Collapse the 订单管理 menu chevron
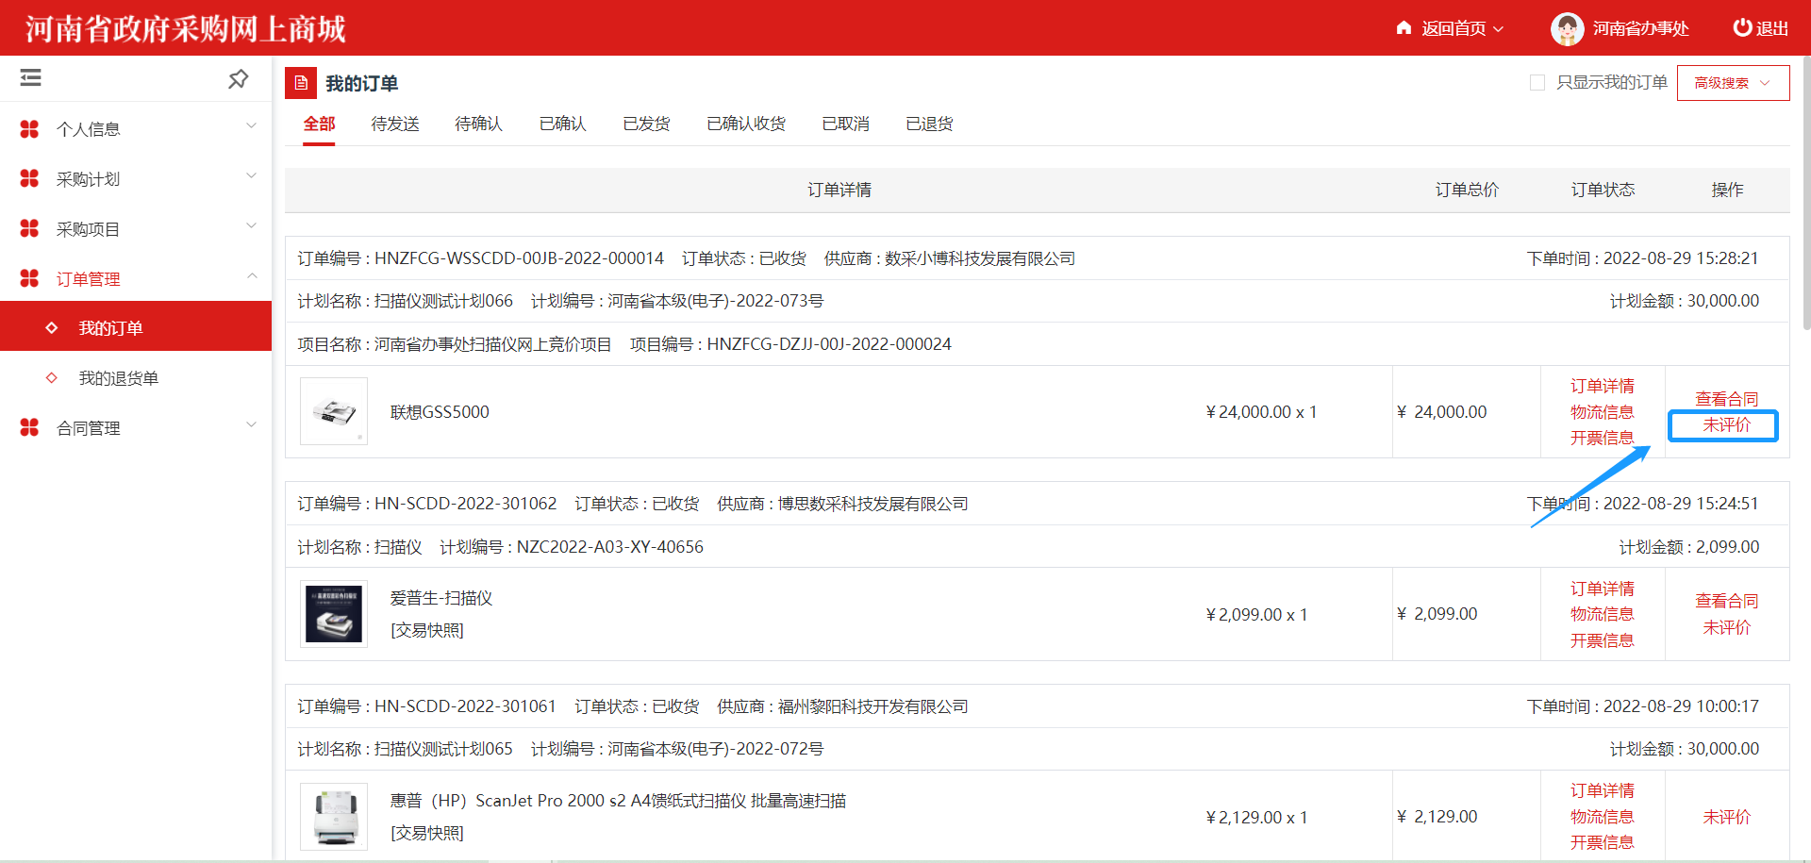Image resolution: width=1811 pixels, height=863 pixels. click(x=252, y=275)
